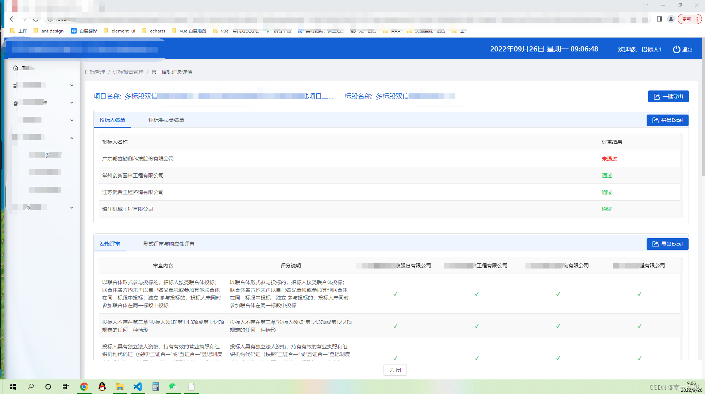Click the home icon in sidebar
The width and height of the screenshot is (705, 394).
click(16, 68)
